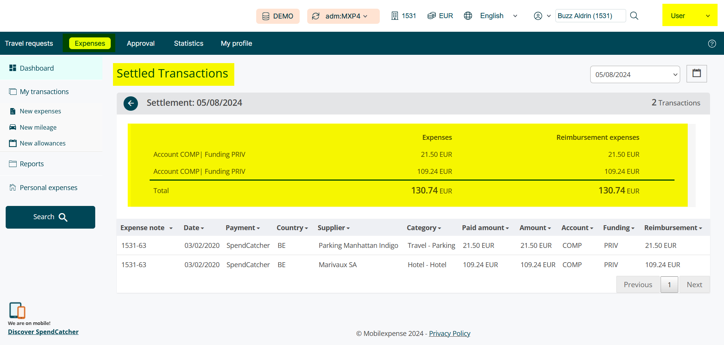Viewport: 724px width, 345px height.
Task: Follow the Privacy Policy link
Action: pos(449,333)
